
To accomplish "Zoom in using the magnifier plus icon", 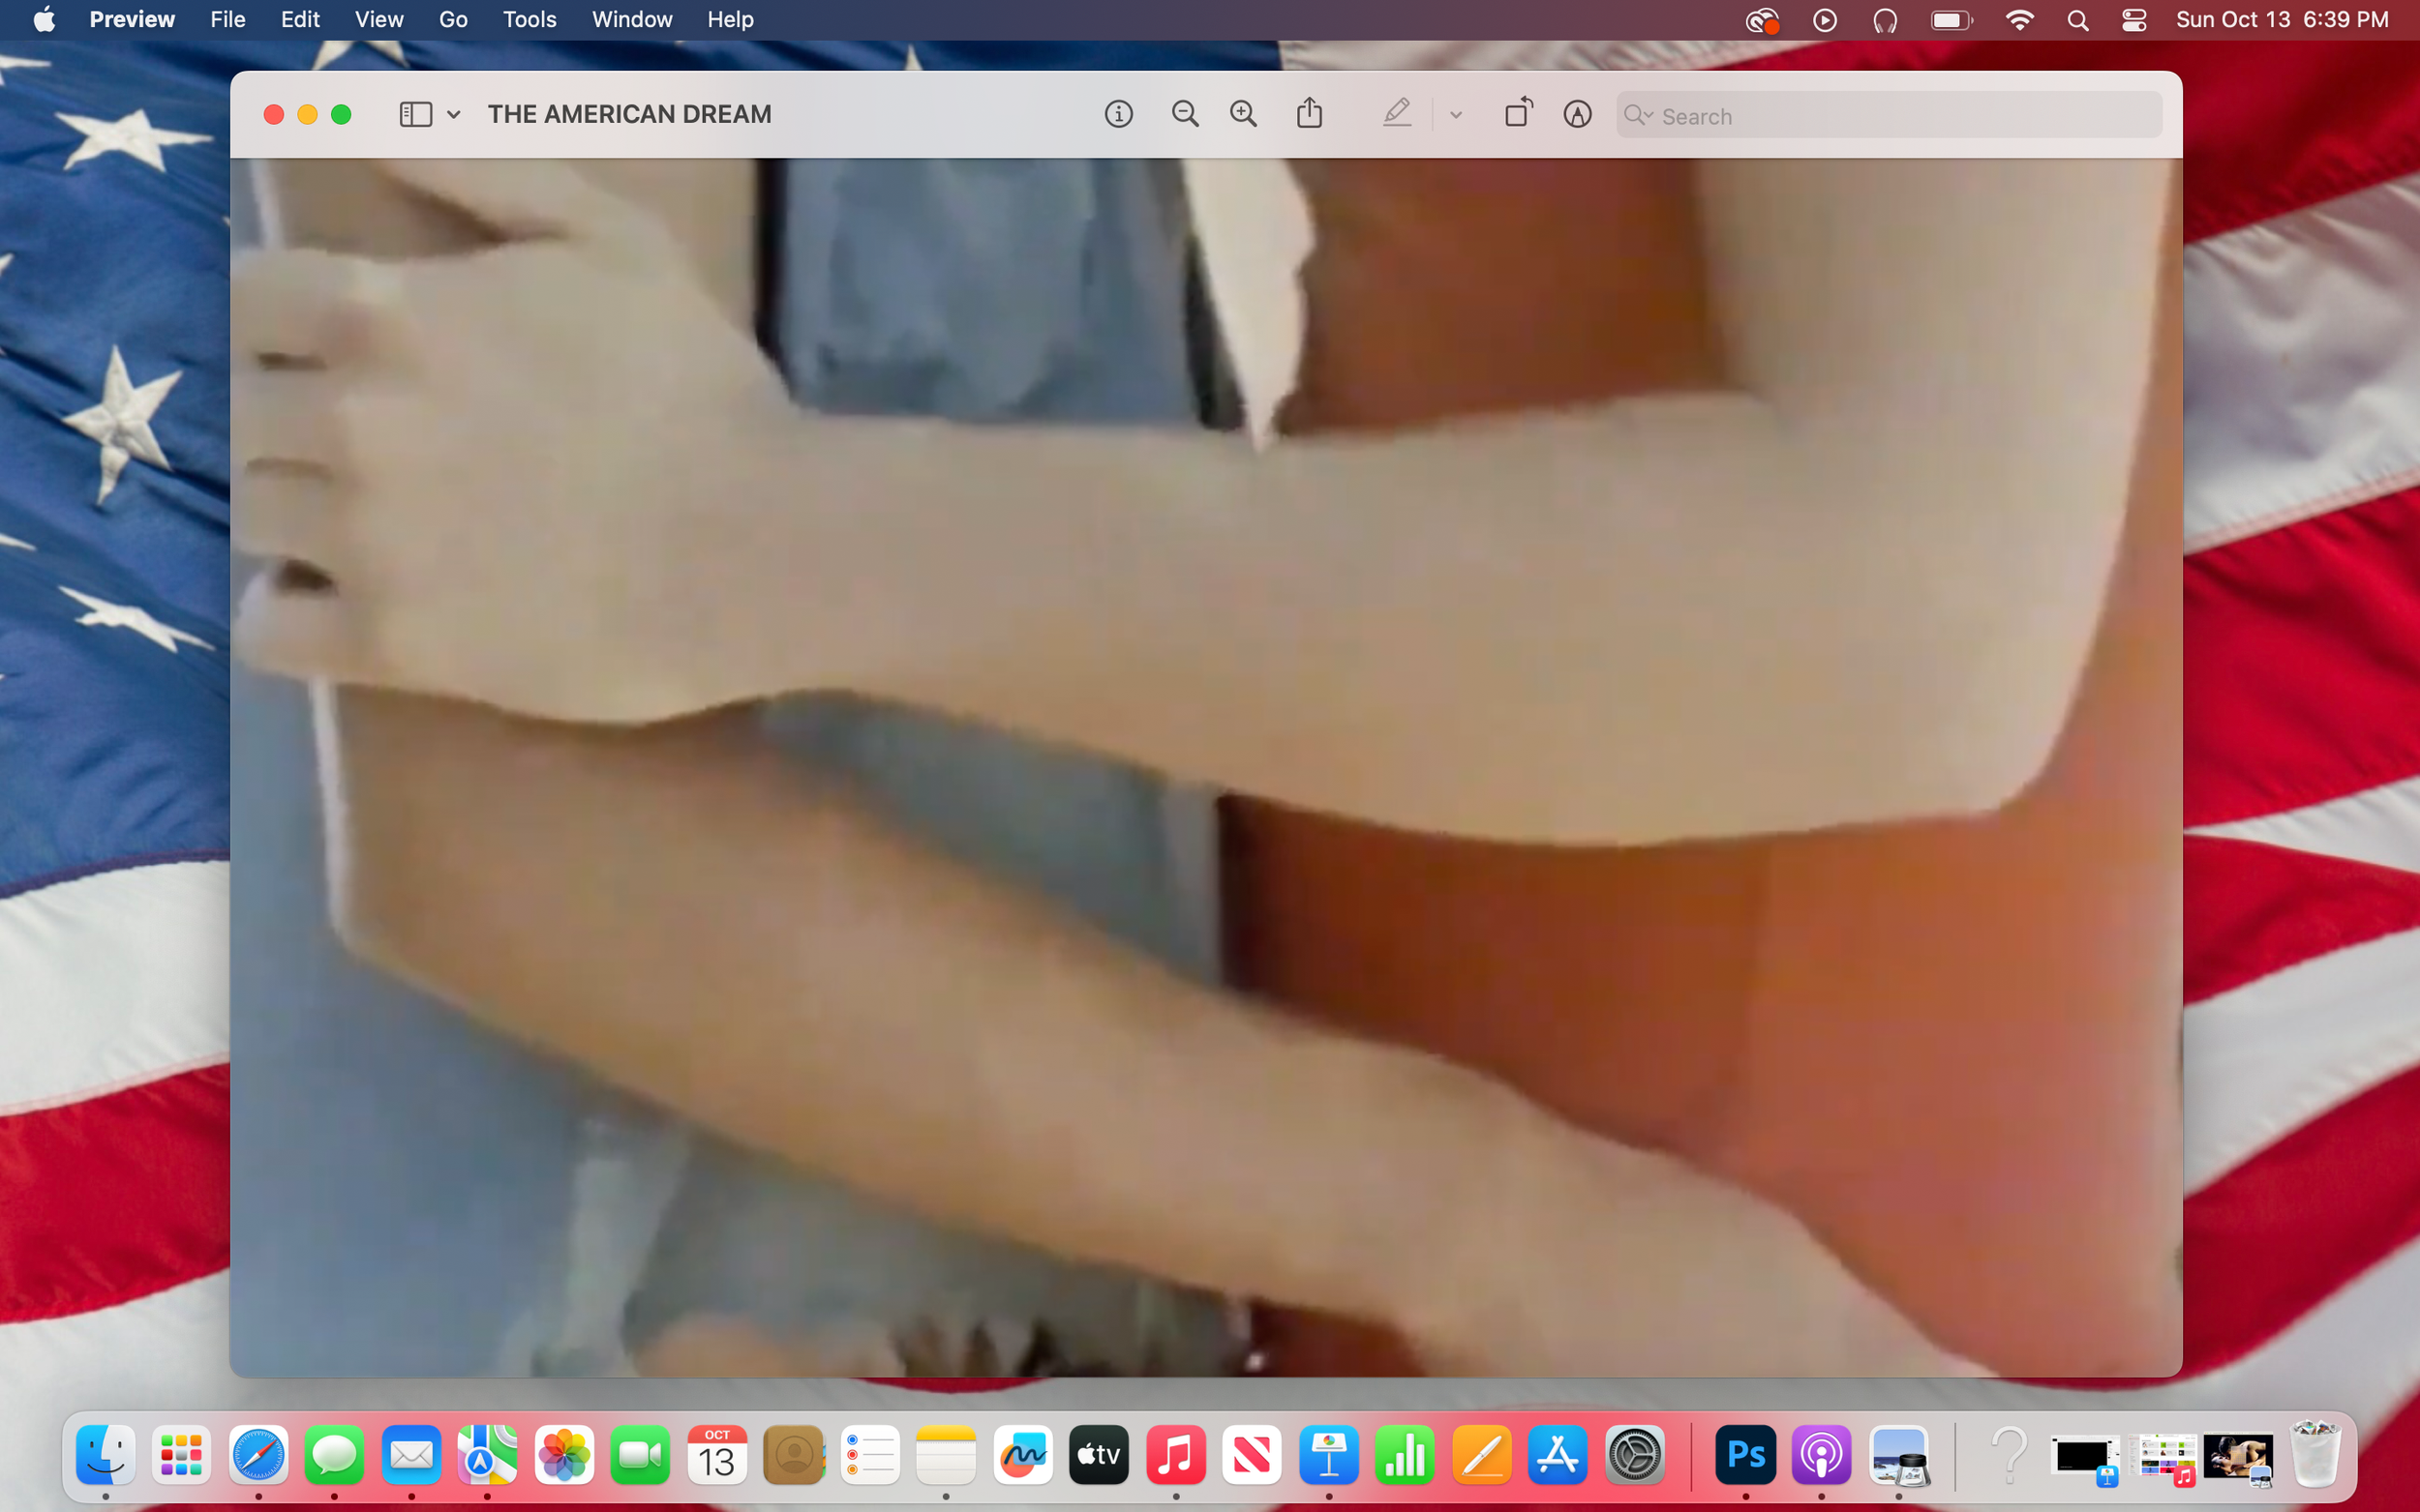I will 1244,114.
